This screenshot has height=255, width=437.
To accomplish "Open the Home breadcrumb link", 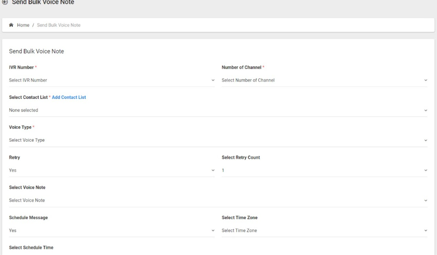I will pos(23,25).
